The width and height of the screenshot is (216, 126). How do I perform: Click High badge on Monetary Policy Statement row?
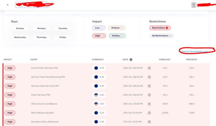(x=10, y=122)
